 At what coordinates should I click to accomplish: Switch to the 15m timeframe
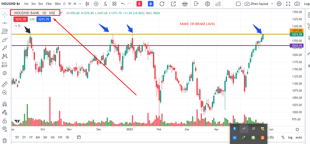click(x=49, y=4)
